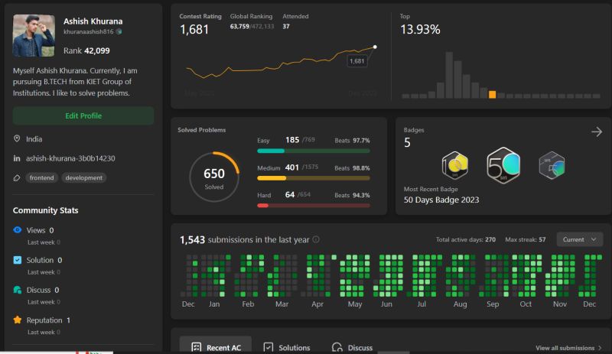Open the Current year dropdown
Screen dimensions: 612x354
580,239
